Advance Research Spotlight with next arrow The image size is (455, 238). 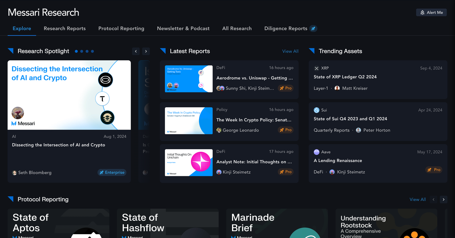(146, 51)
